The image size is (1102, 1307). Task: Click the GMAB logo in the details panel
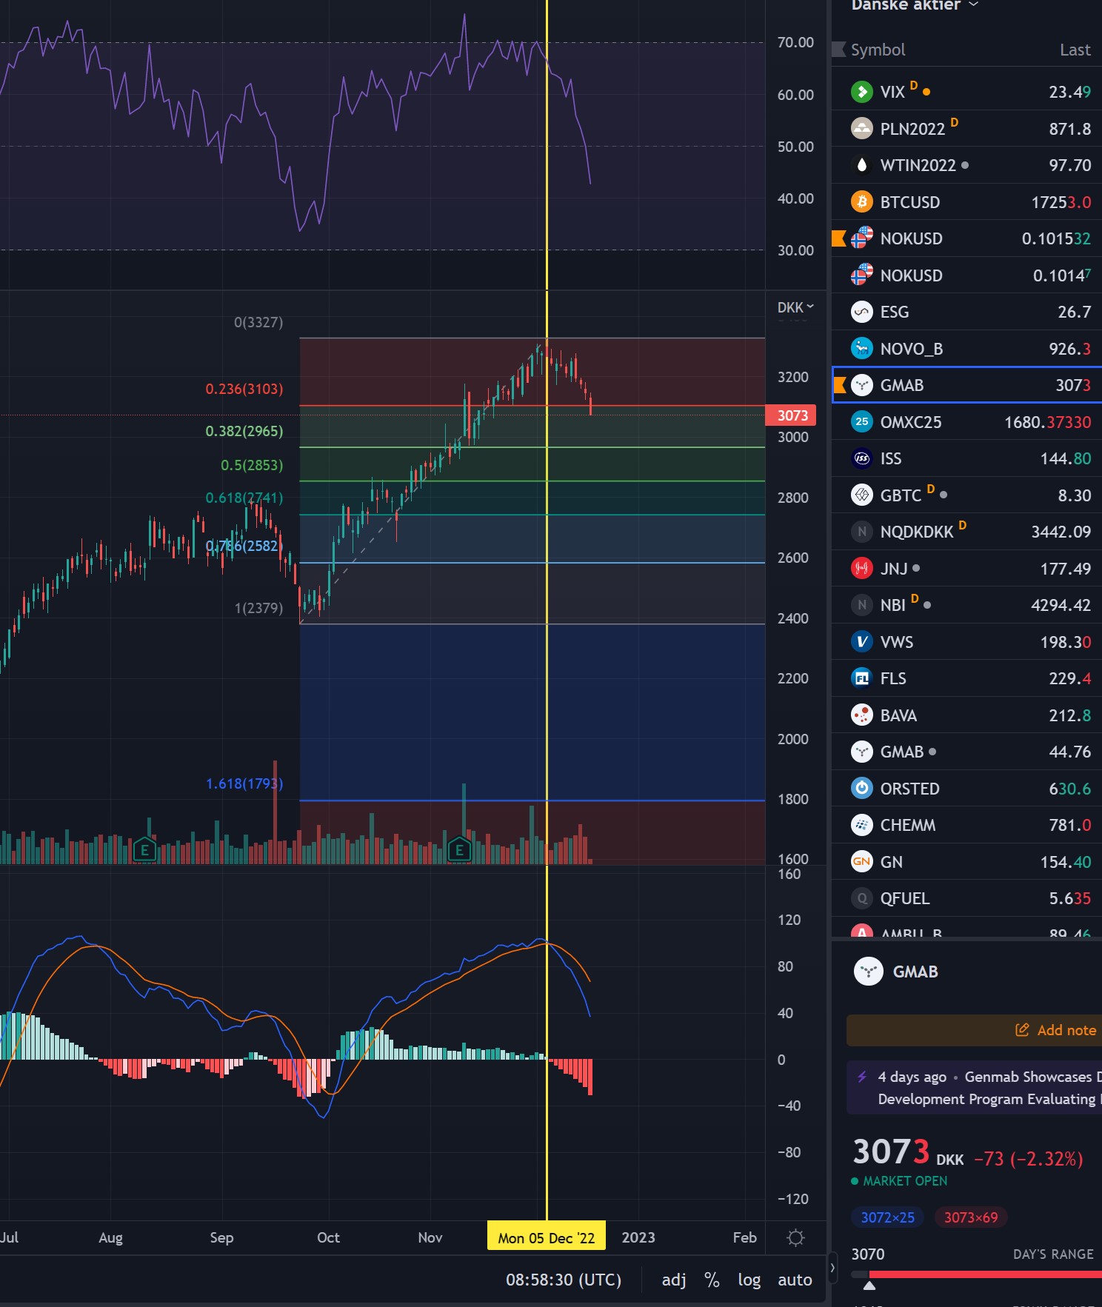pos(868,972)
